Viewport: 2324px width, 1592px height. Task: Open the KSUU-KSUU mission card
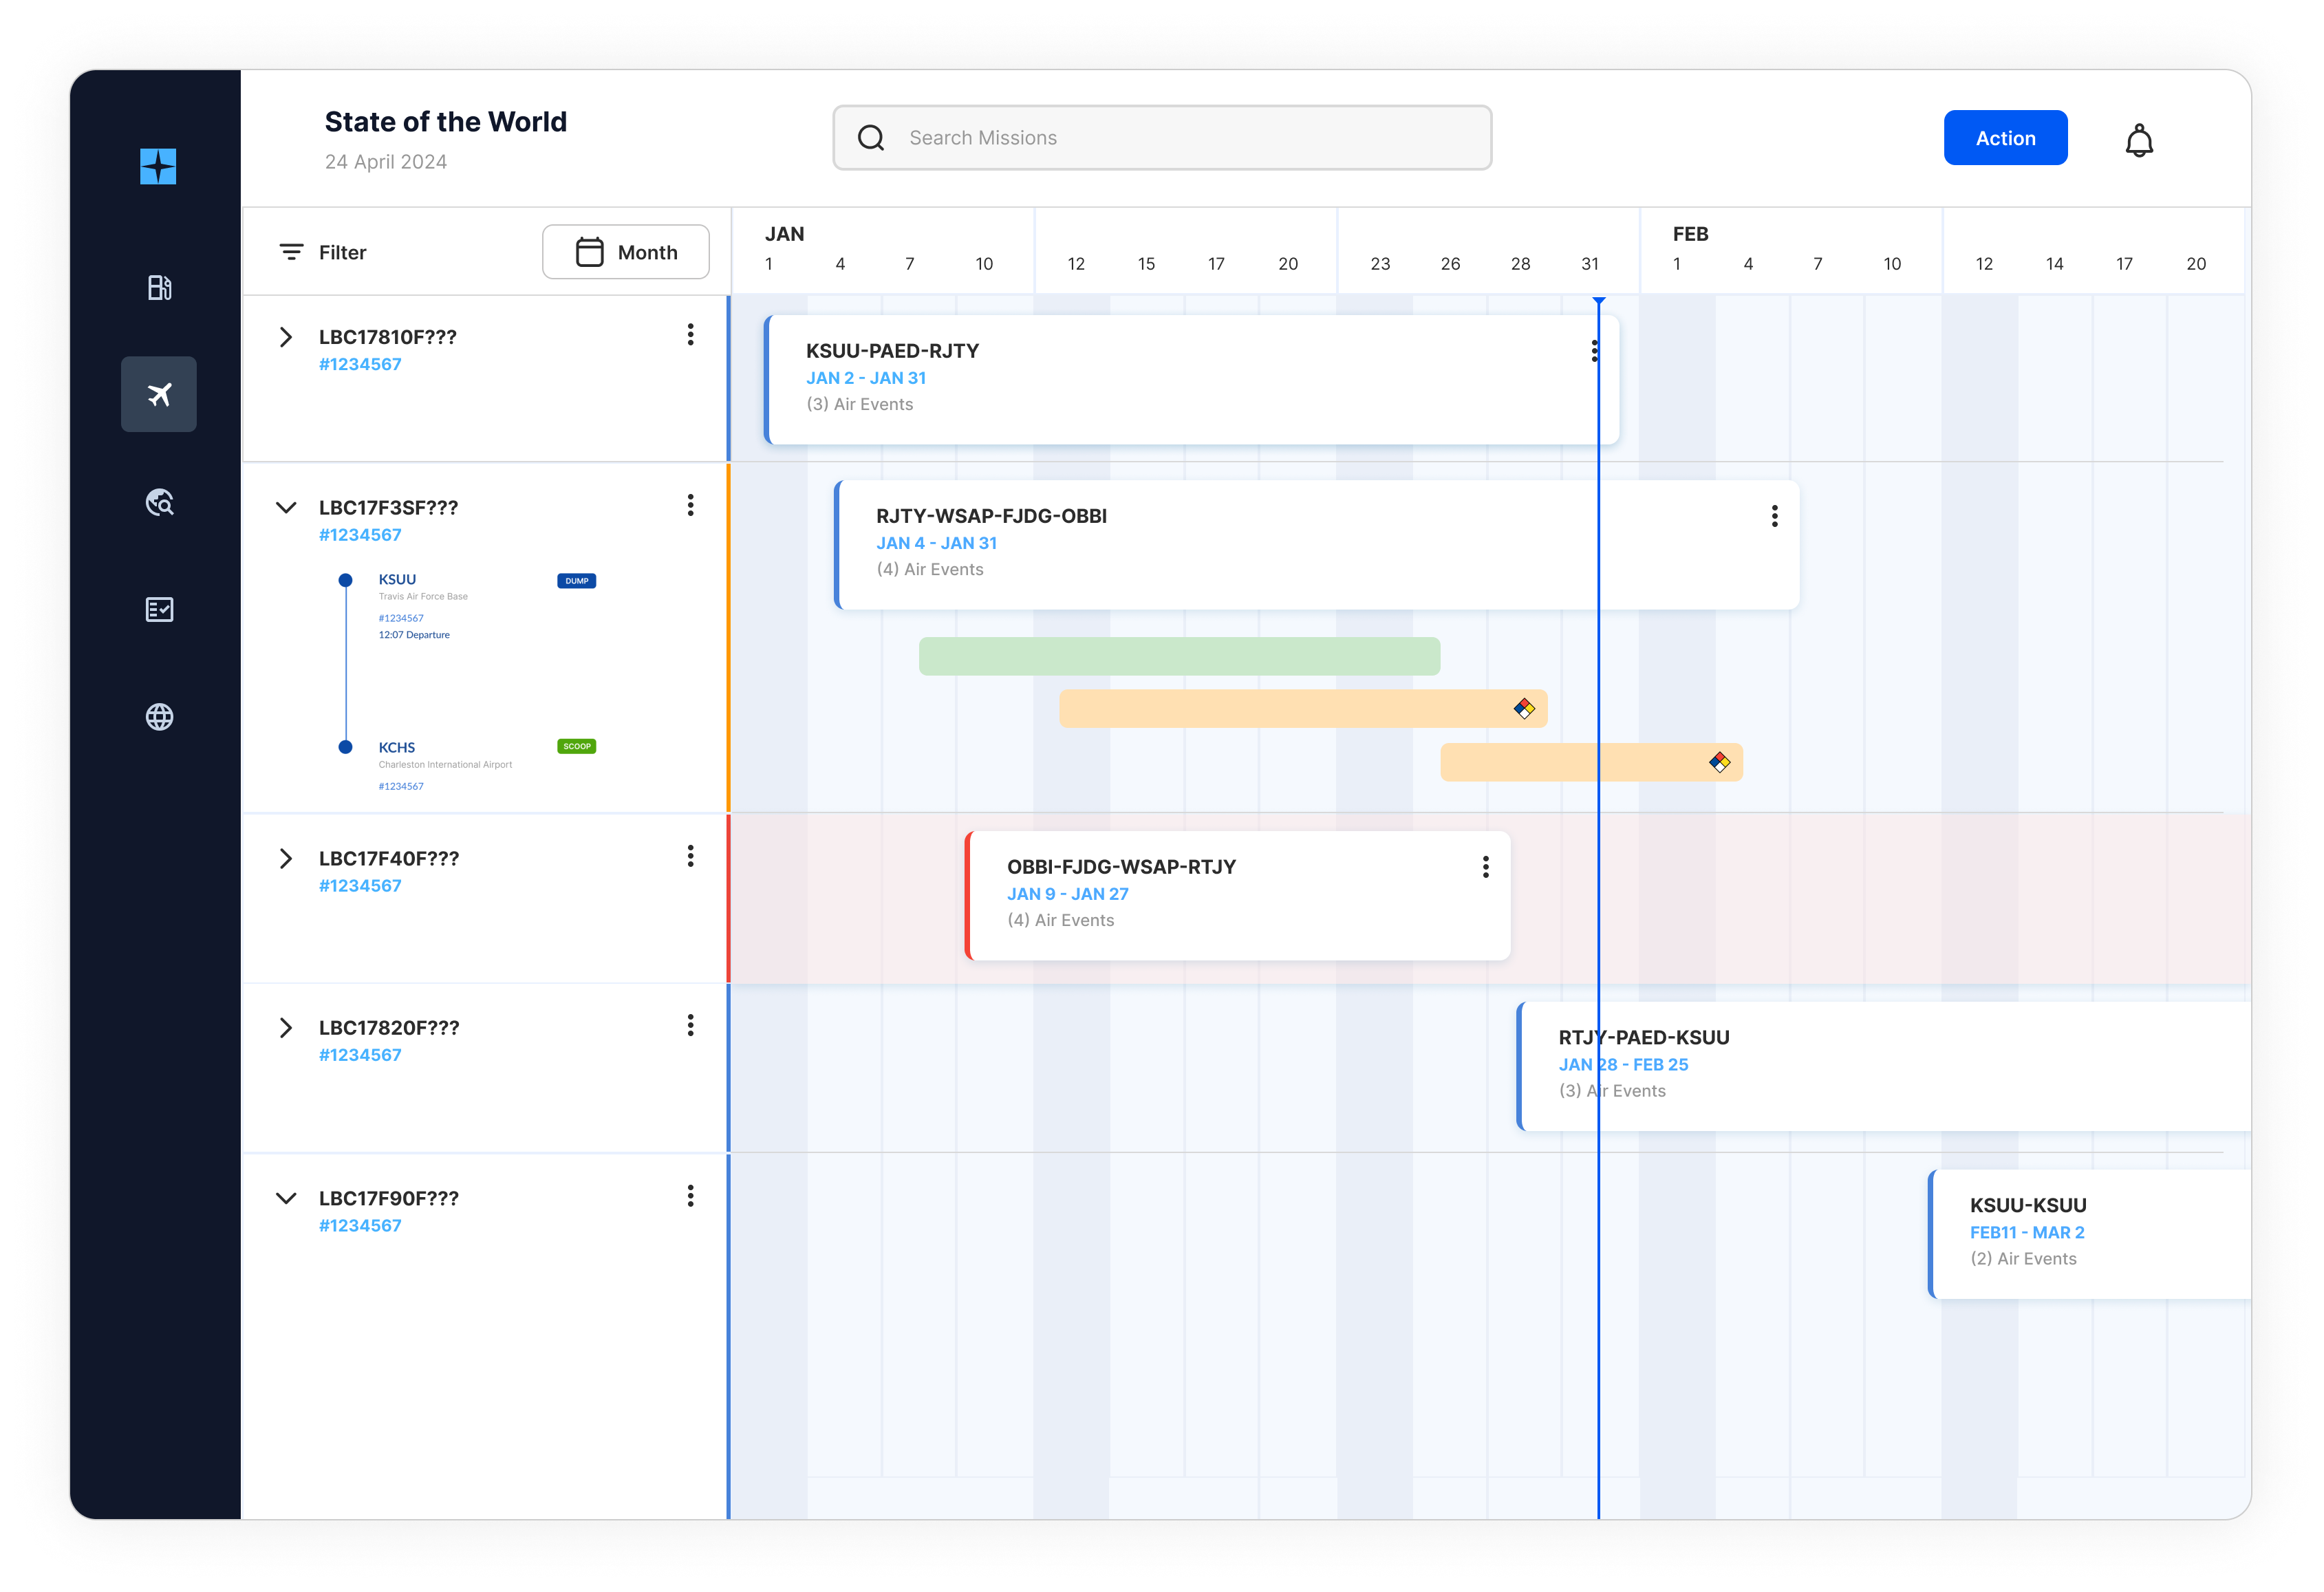(x=2089, y=1234)
